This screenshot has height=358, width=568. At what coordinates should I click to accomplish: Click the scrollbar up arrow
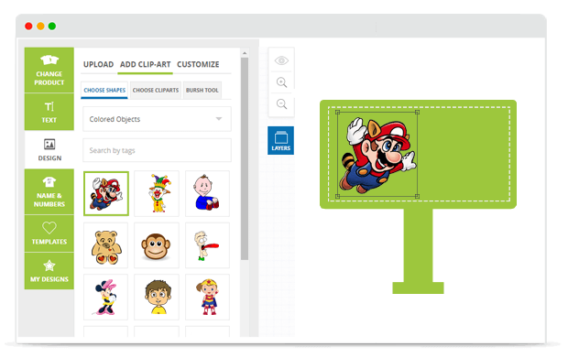245,53
